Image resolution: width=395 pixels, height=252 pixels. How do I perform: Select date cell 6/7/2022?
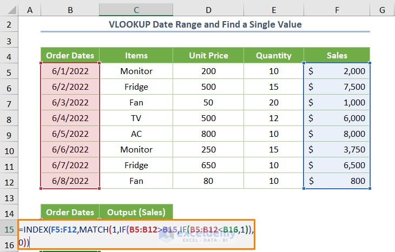(x=70, y=165)
